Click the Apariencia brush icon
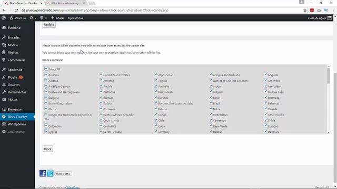The width and height of the screenshot is (337, 189). pyautogui.click(x=4, y=70)
